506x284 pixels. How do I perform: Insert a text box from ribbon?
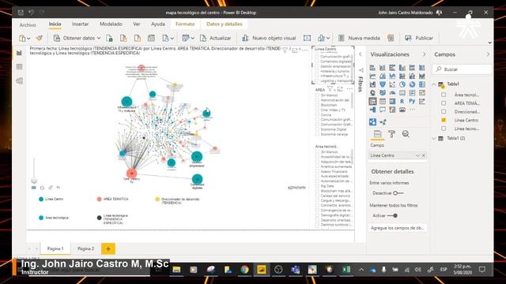(x=307, y=38)
